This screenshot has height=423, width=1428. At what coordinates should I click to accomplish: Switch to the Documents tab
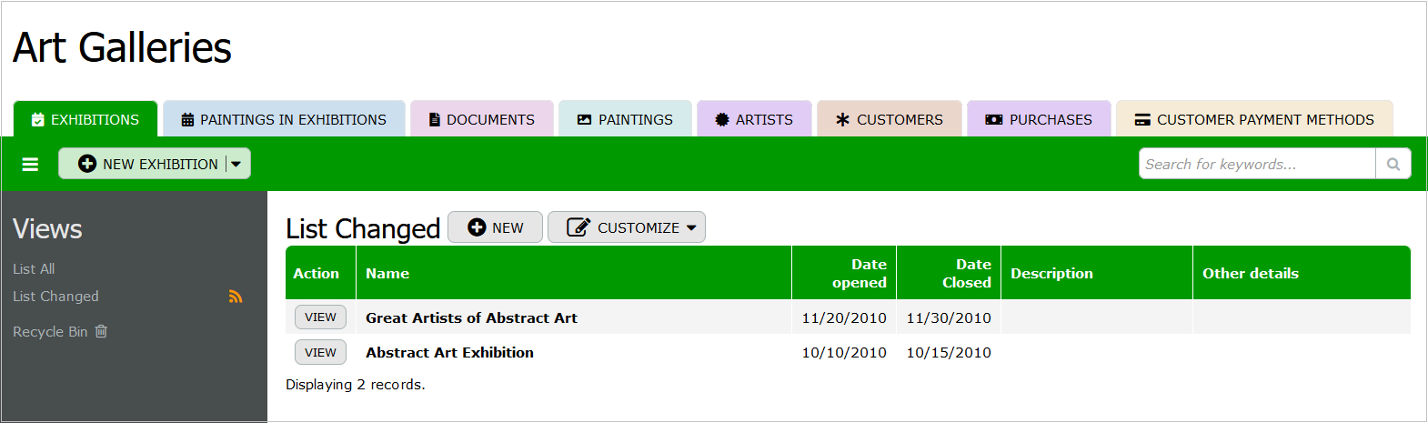[x=482, y=119]
